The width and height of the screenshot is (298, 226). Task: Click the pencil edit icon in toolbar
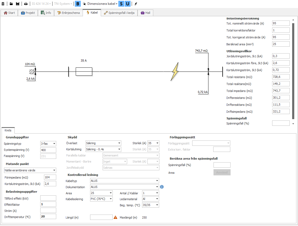point(136,4)
